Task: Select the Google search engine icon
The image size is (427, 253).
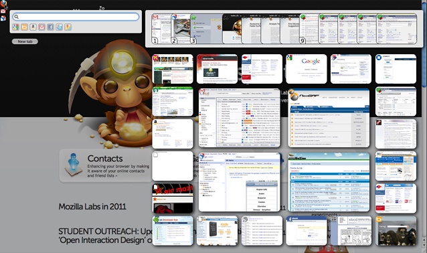Action: (x=15, y=27)
